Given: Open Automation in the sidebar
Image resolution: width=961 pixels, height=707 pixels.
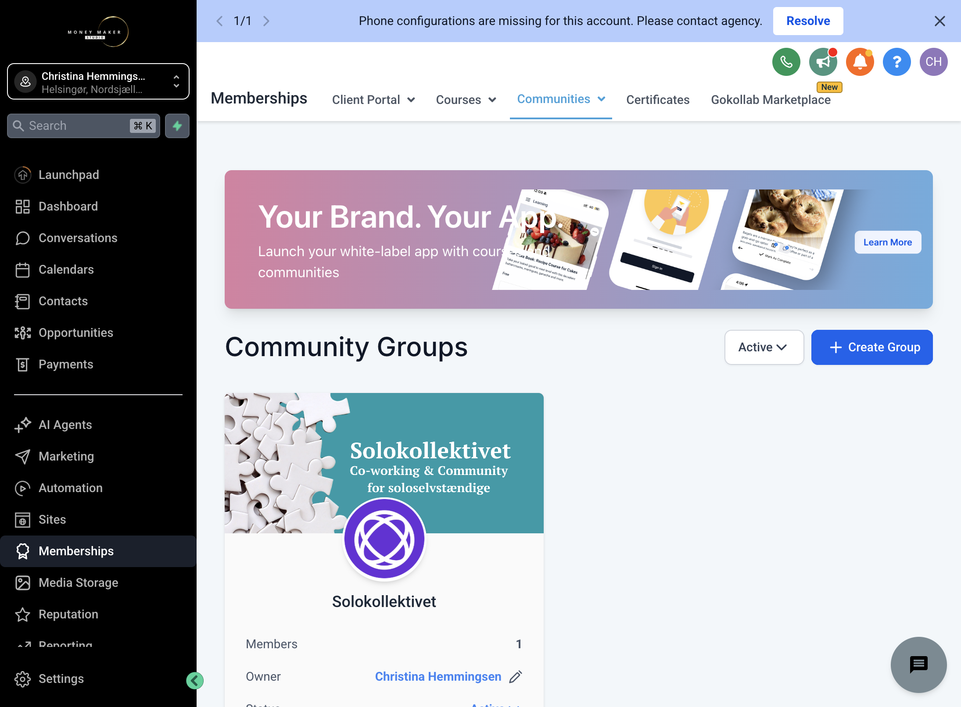Looking at the screenshot, I should [x=98, y=488].
